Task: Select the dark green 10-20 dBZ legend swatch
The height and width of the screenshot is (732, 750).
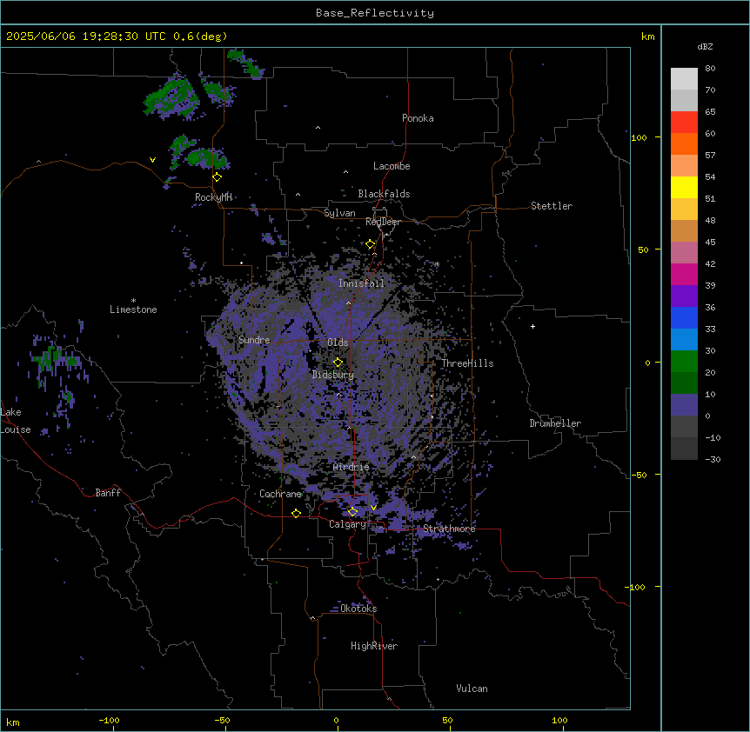Action: (684, 383)
